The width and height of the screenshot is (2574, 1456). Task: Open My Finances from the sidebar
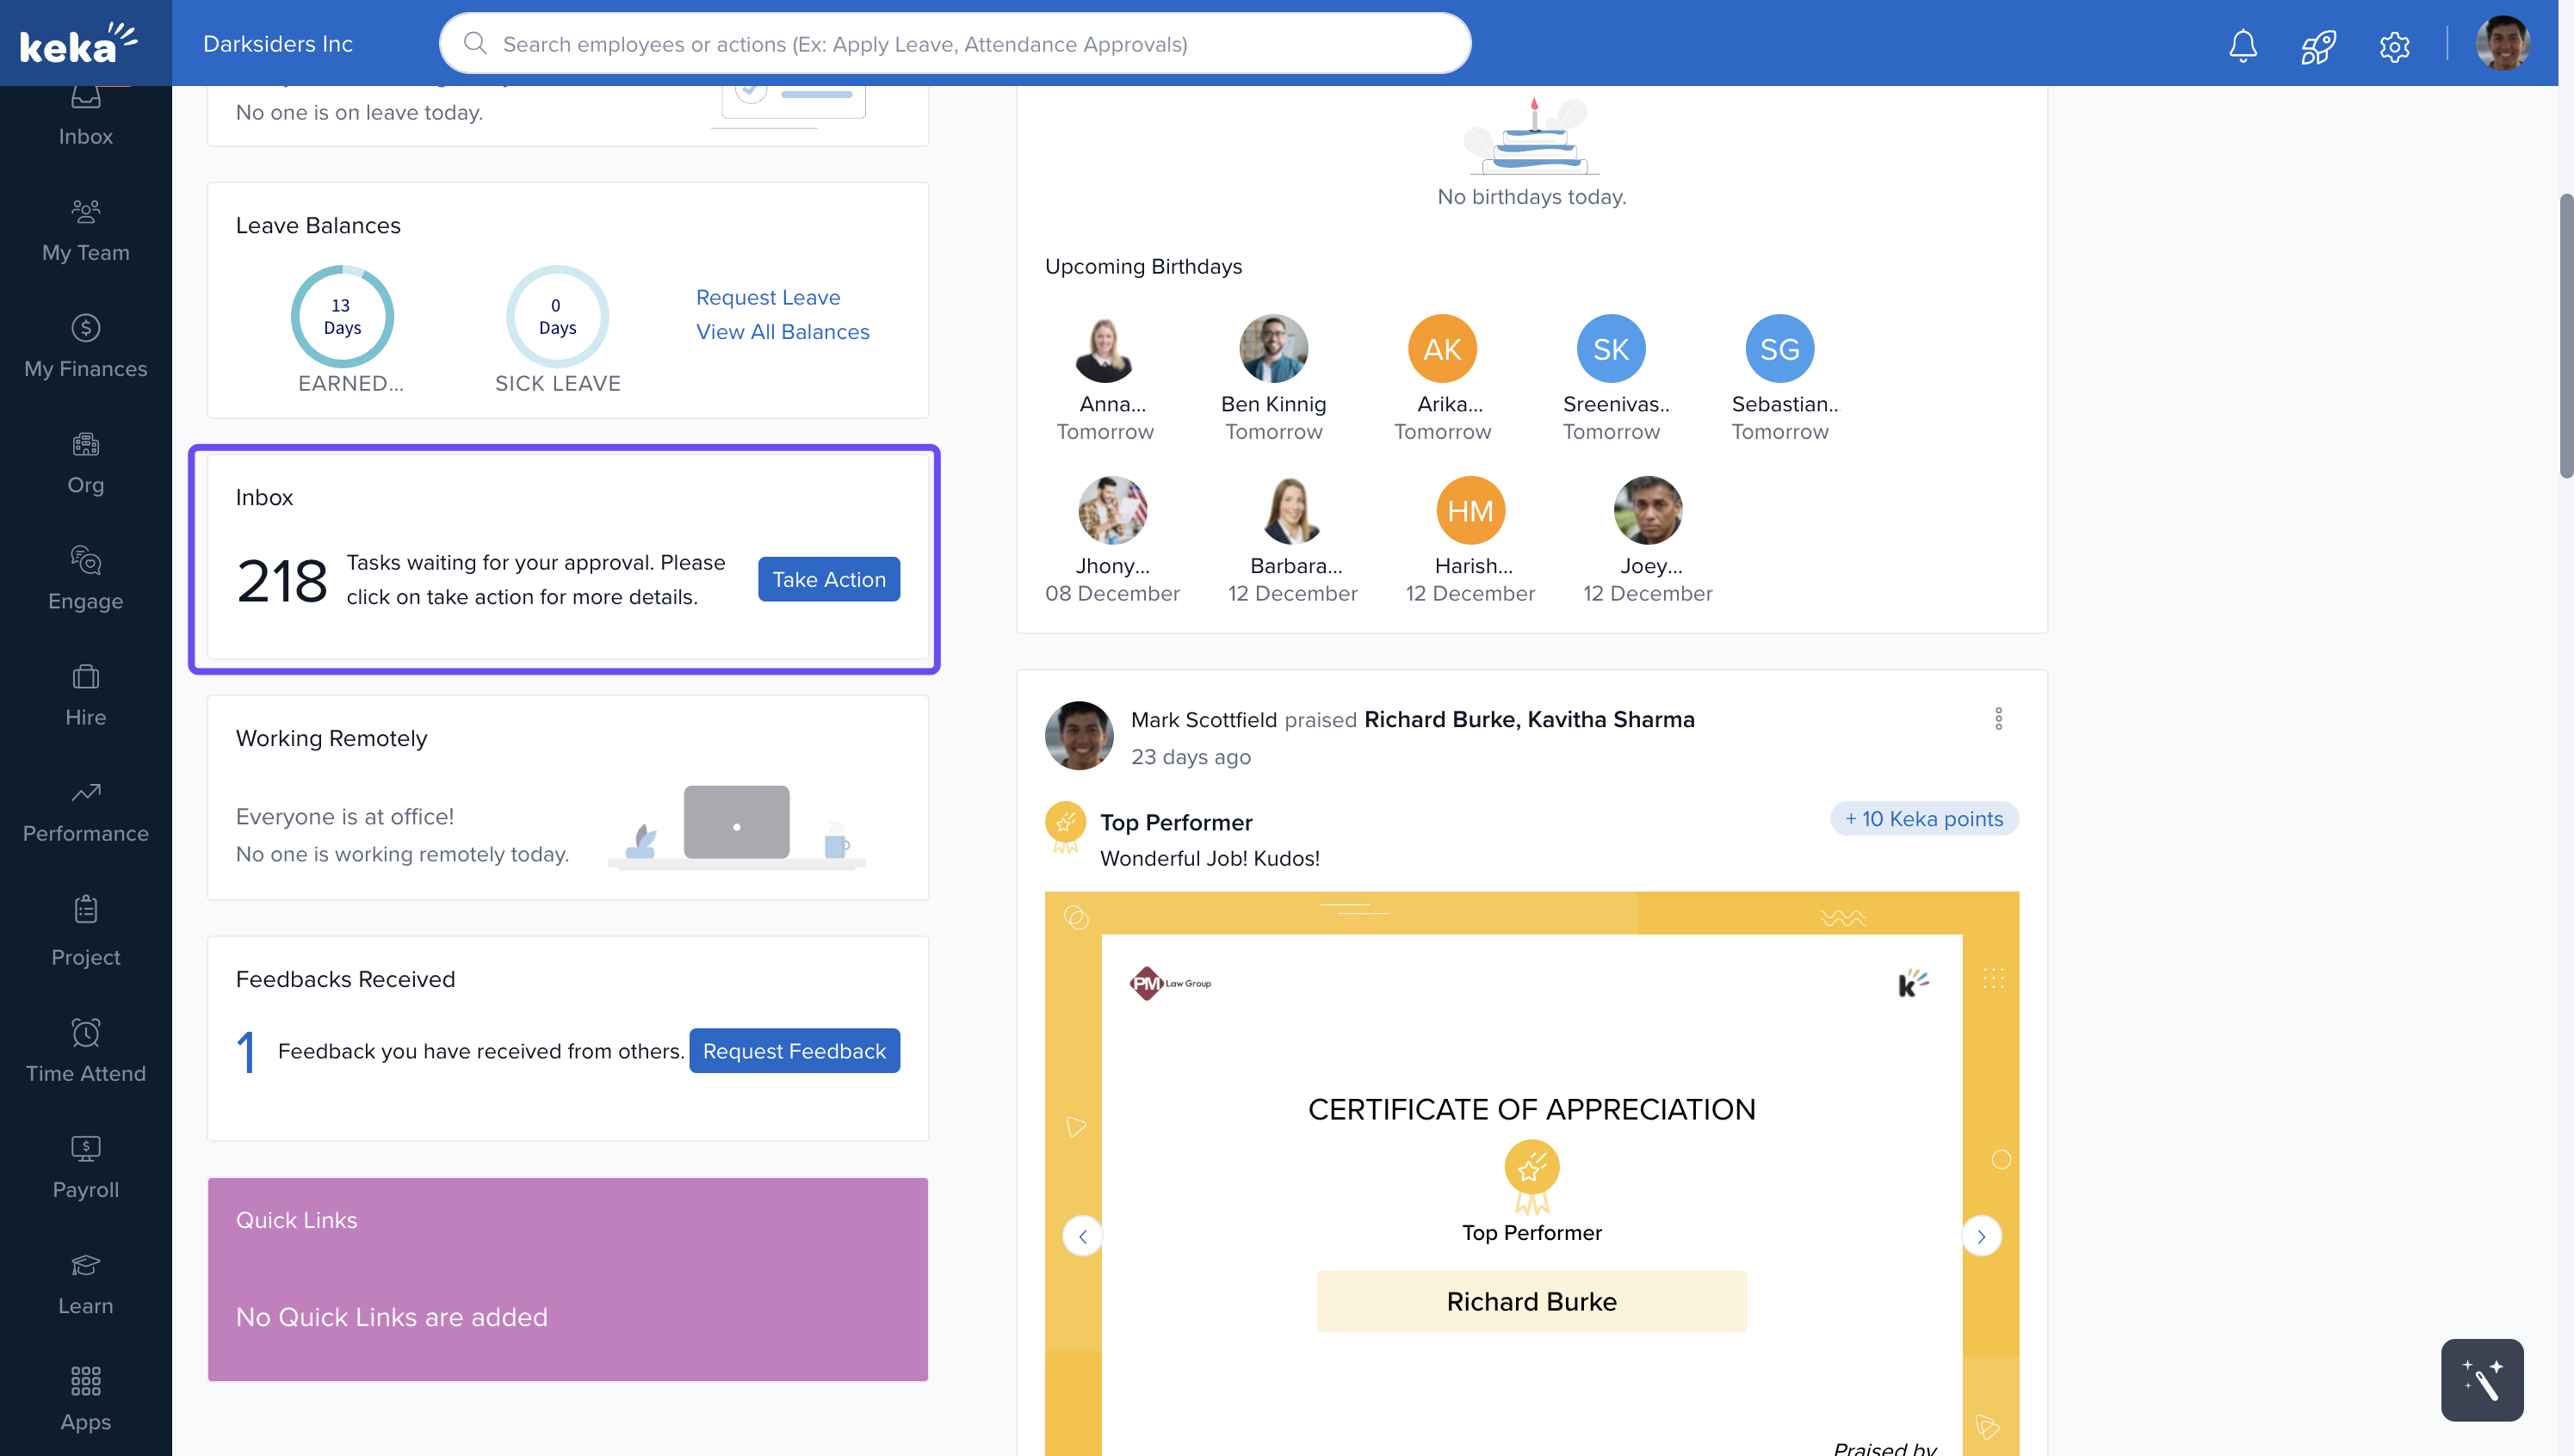[x=85, y=346]
